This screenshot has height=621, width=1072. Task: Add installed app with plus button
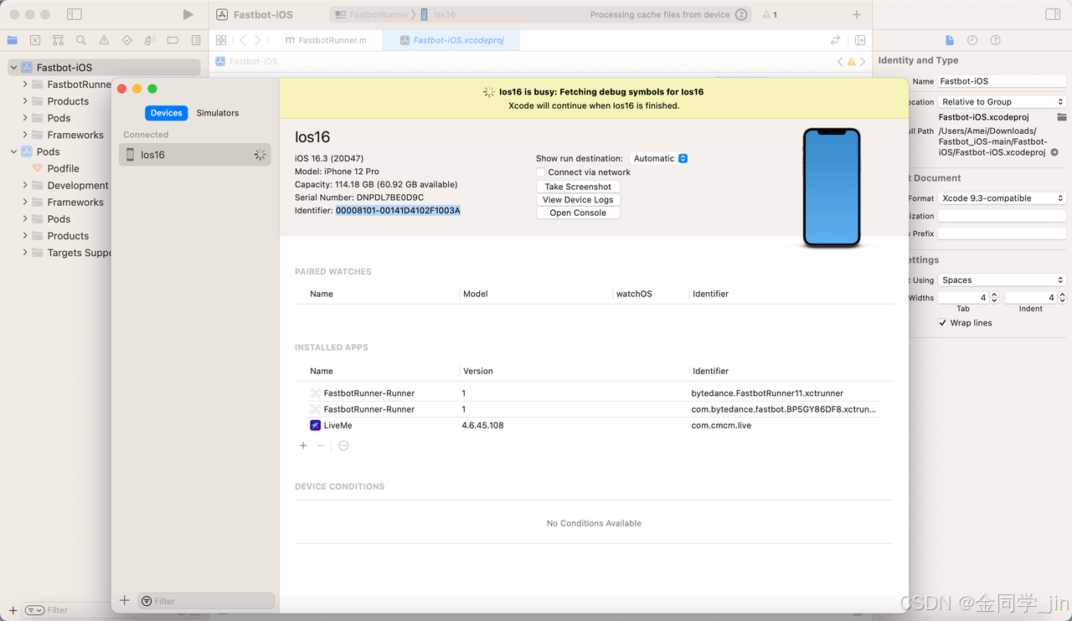point(303,445)
